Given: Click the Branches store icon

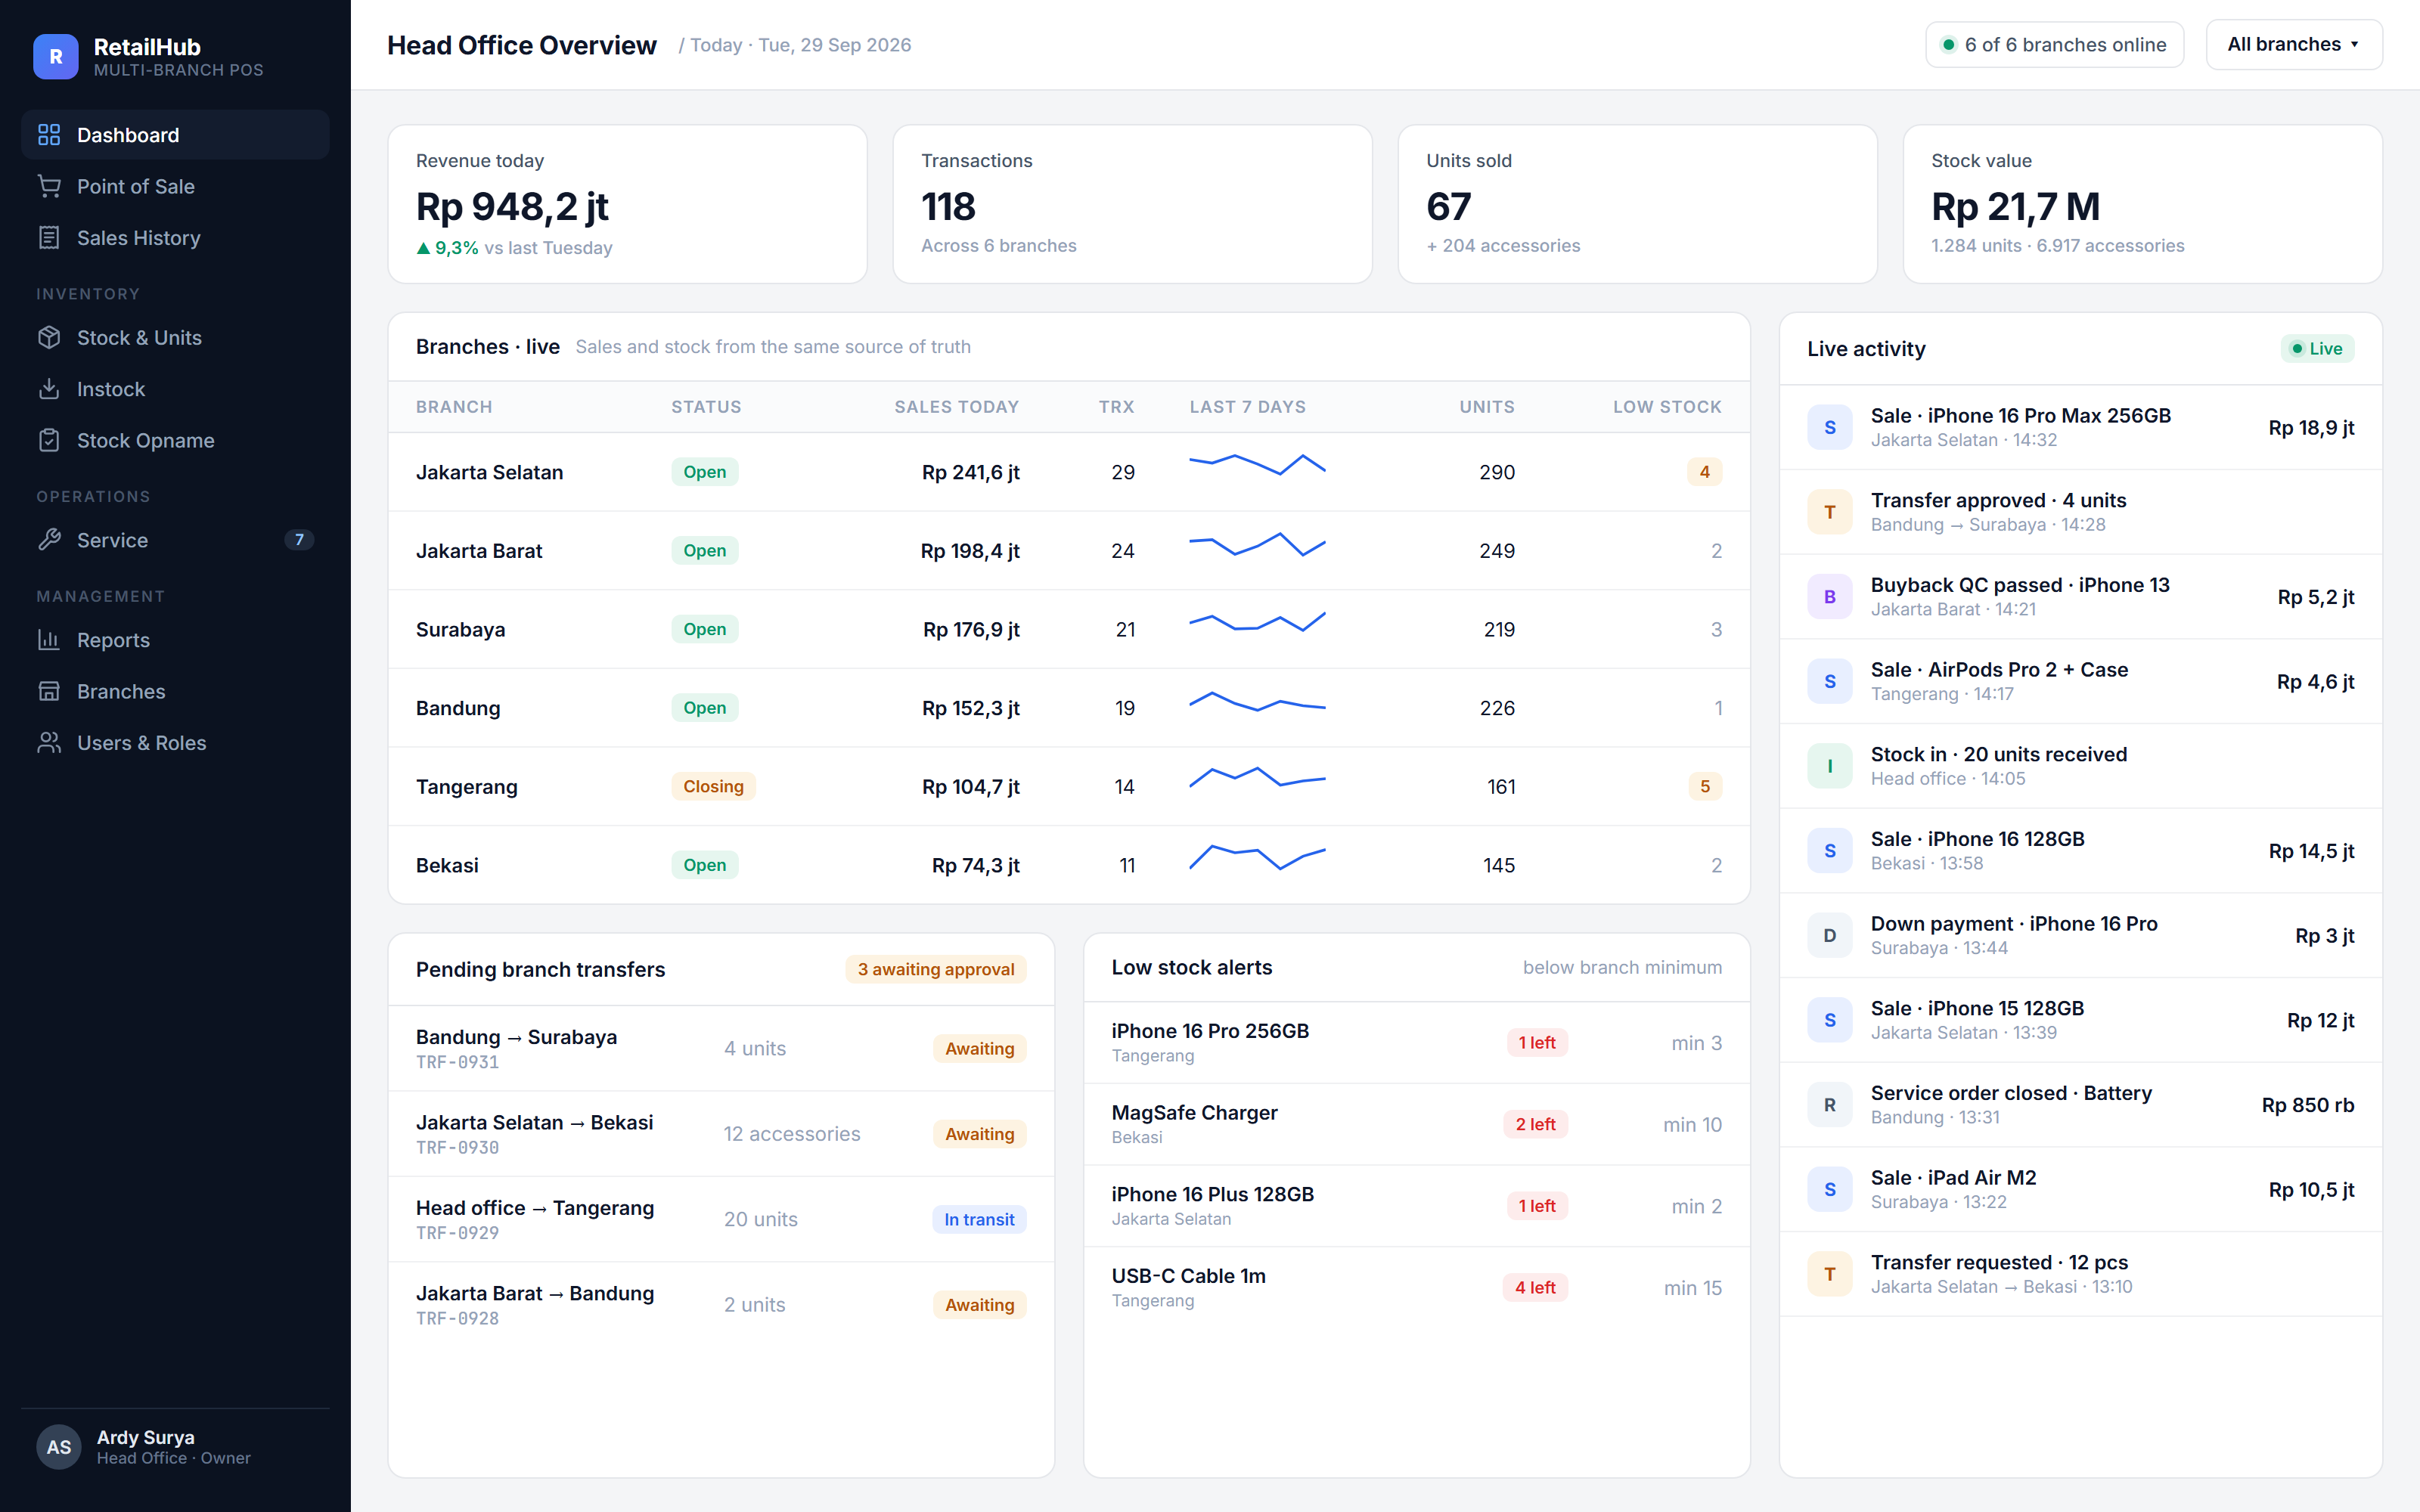Looking at the screenshot, I should [x=49, y=691].
